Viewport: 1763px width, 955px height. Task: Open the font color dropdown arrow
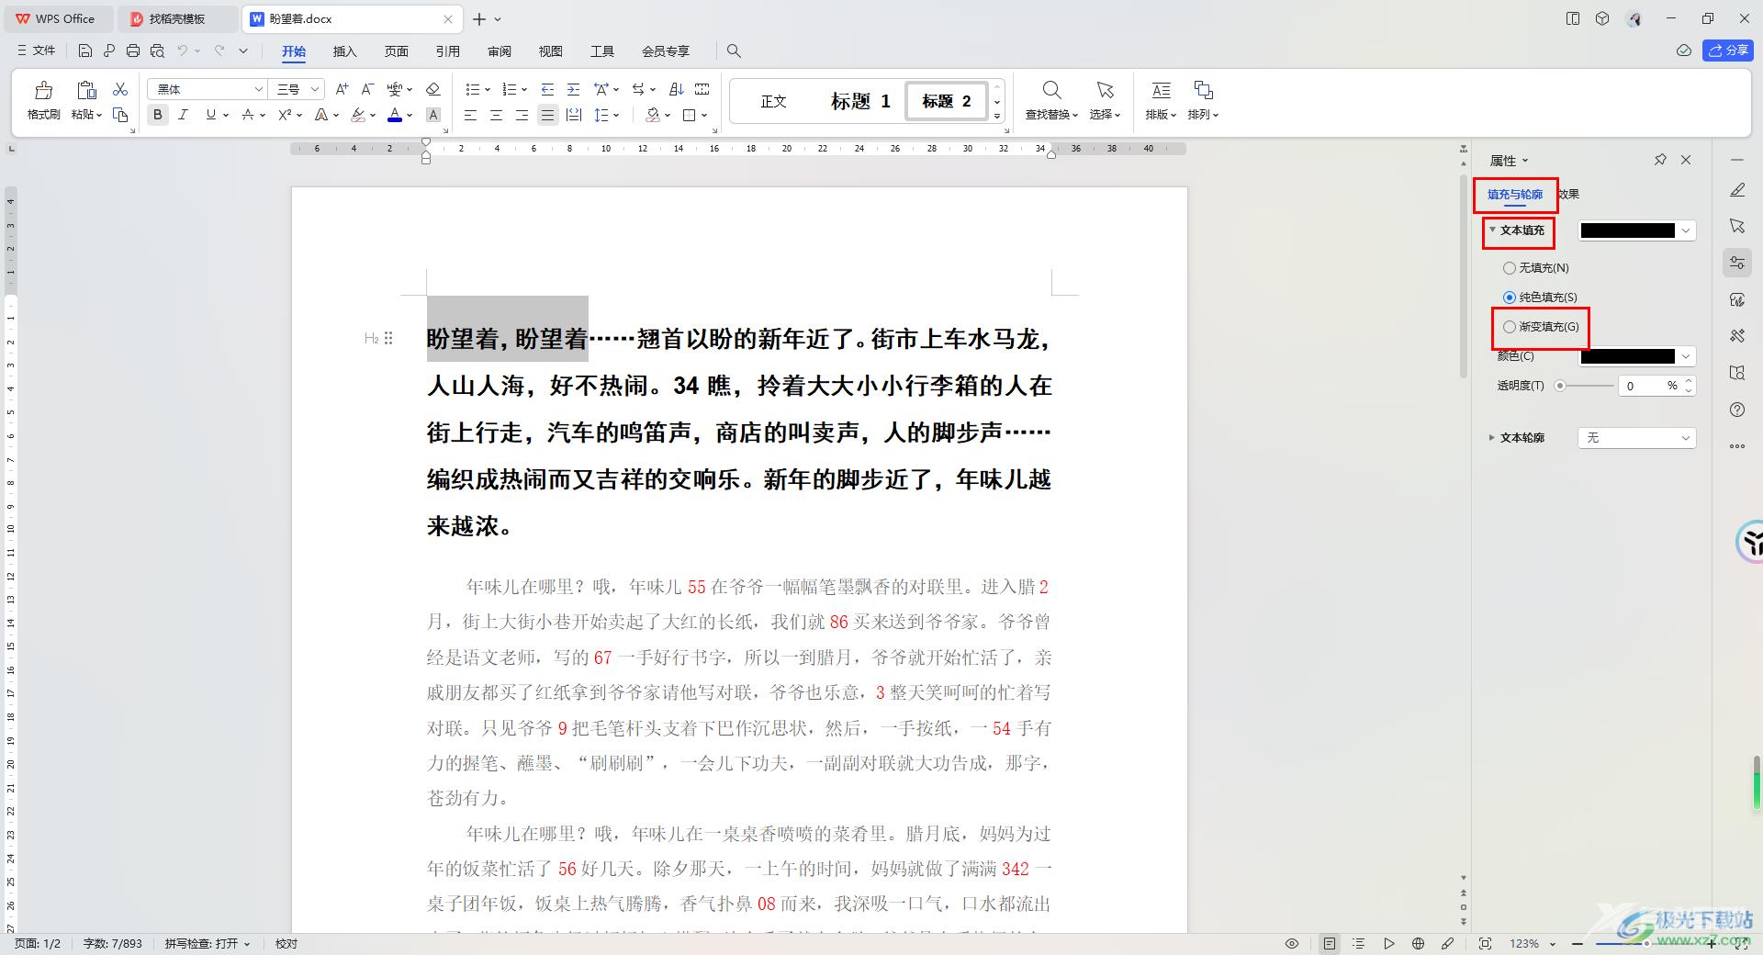409,115
